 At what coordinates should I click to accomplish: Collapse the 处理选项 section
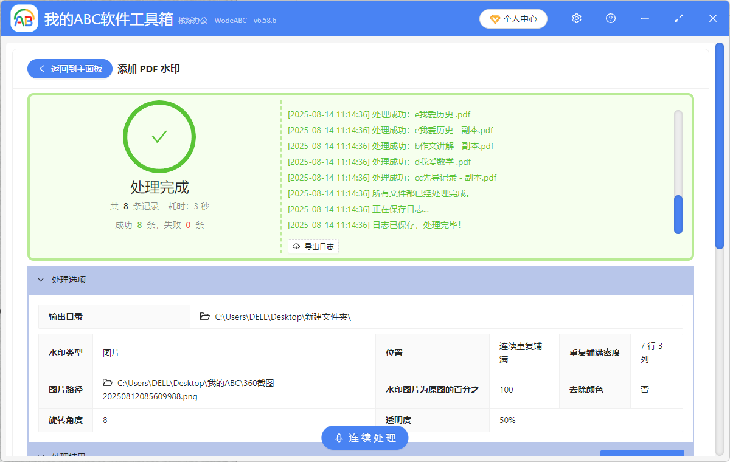click(x=41, y=280)
